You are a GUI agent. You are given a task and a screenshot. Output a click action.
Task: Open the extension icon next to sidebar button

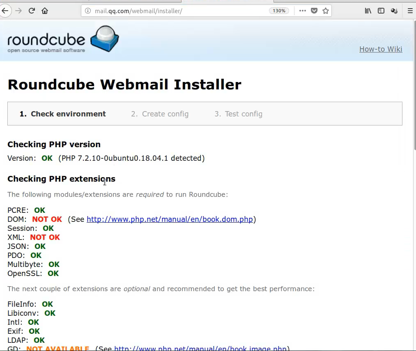(394, 11)
